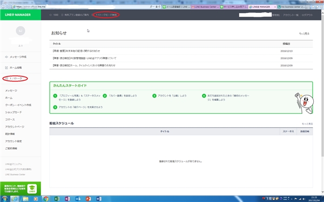Open Outlook from the taskbar
This screenshot has height=202, width=324.
(78, 199)
